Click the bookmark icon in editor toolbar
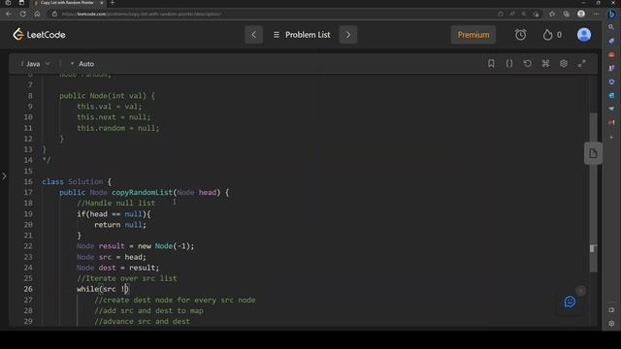621x349 pixels. click(491, 63)
